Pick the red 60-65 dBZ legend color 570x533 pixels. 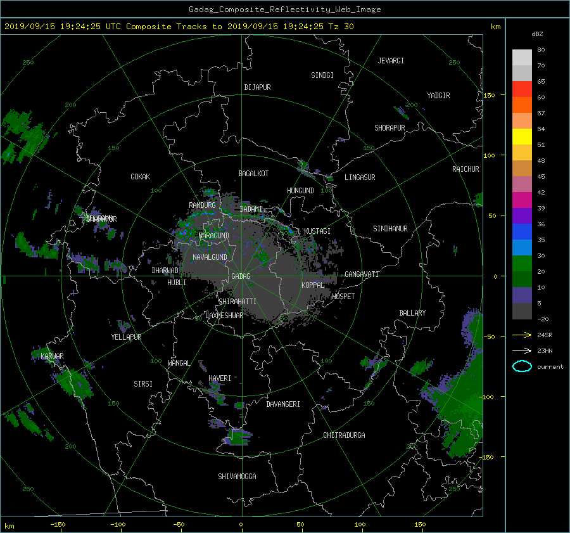point(522,89)
